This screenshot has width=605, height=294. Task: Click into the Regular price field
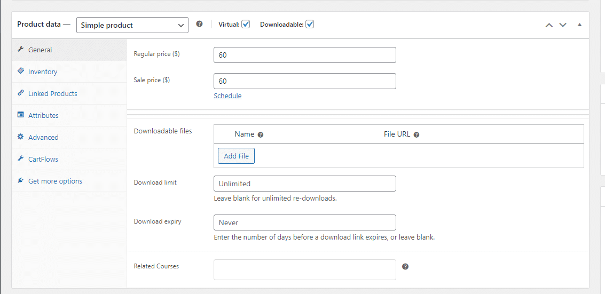[x=305, y=55]
